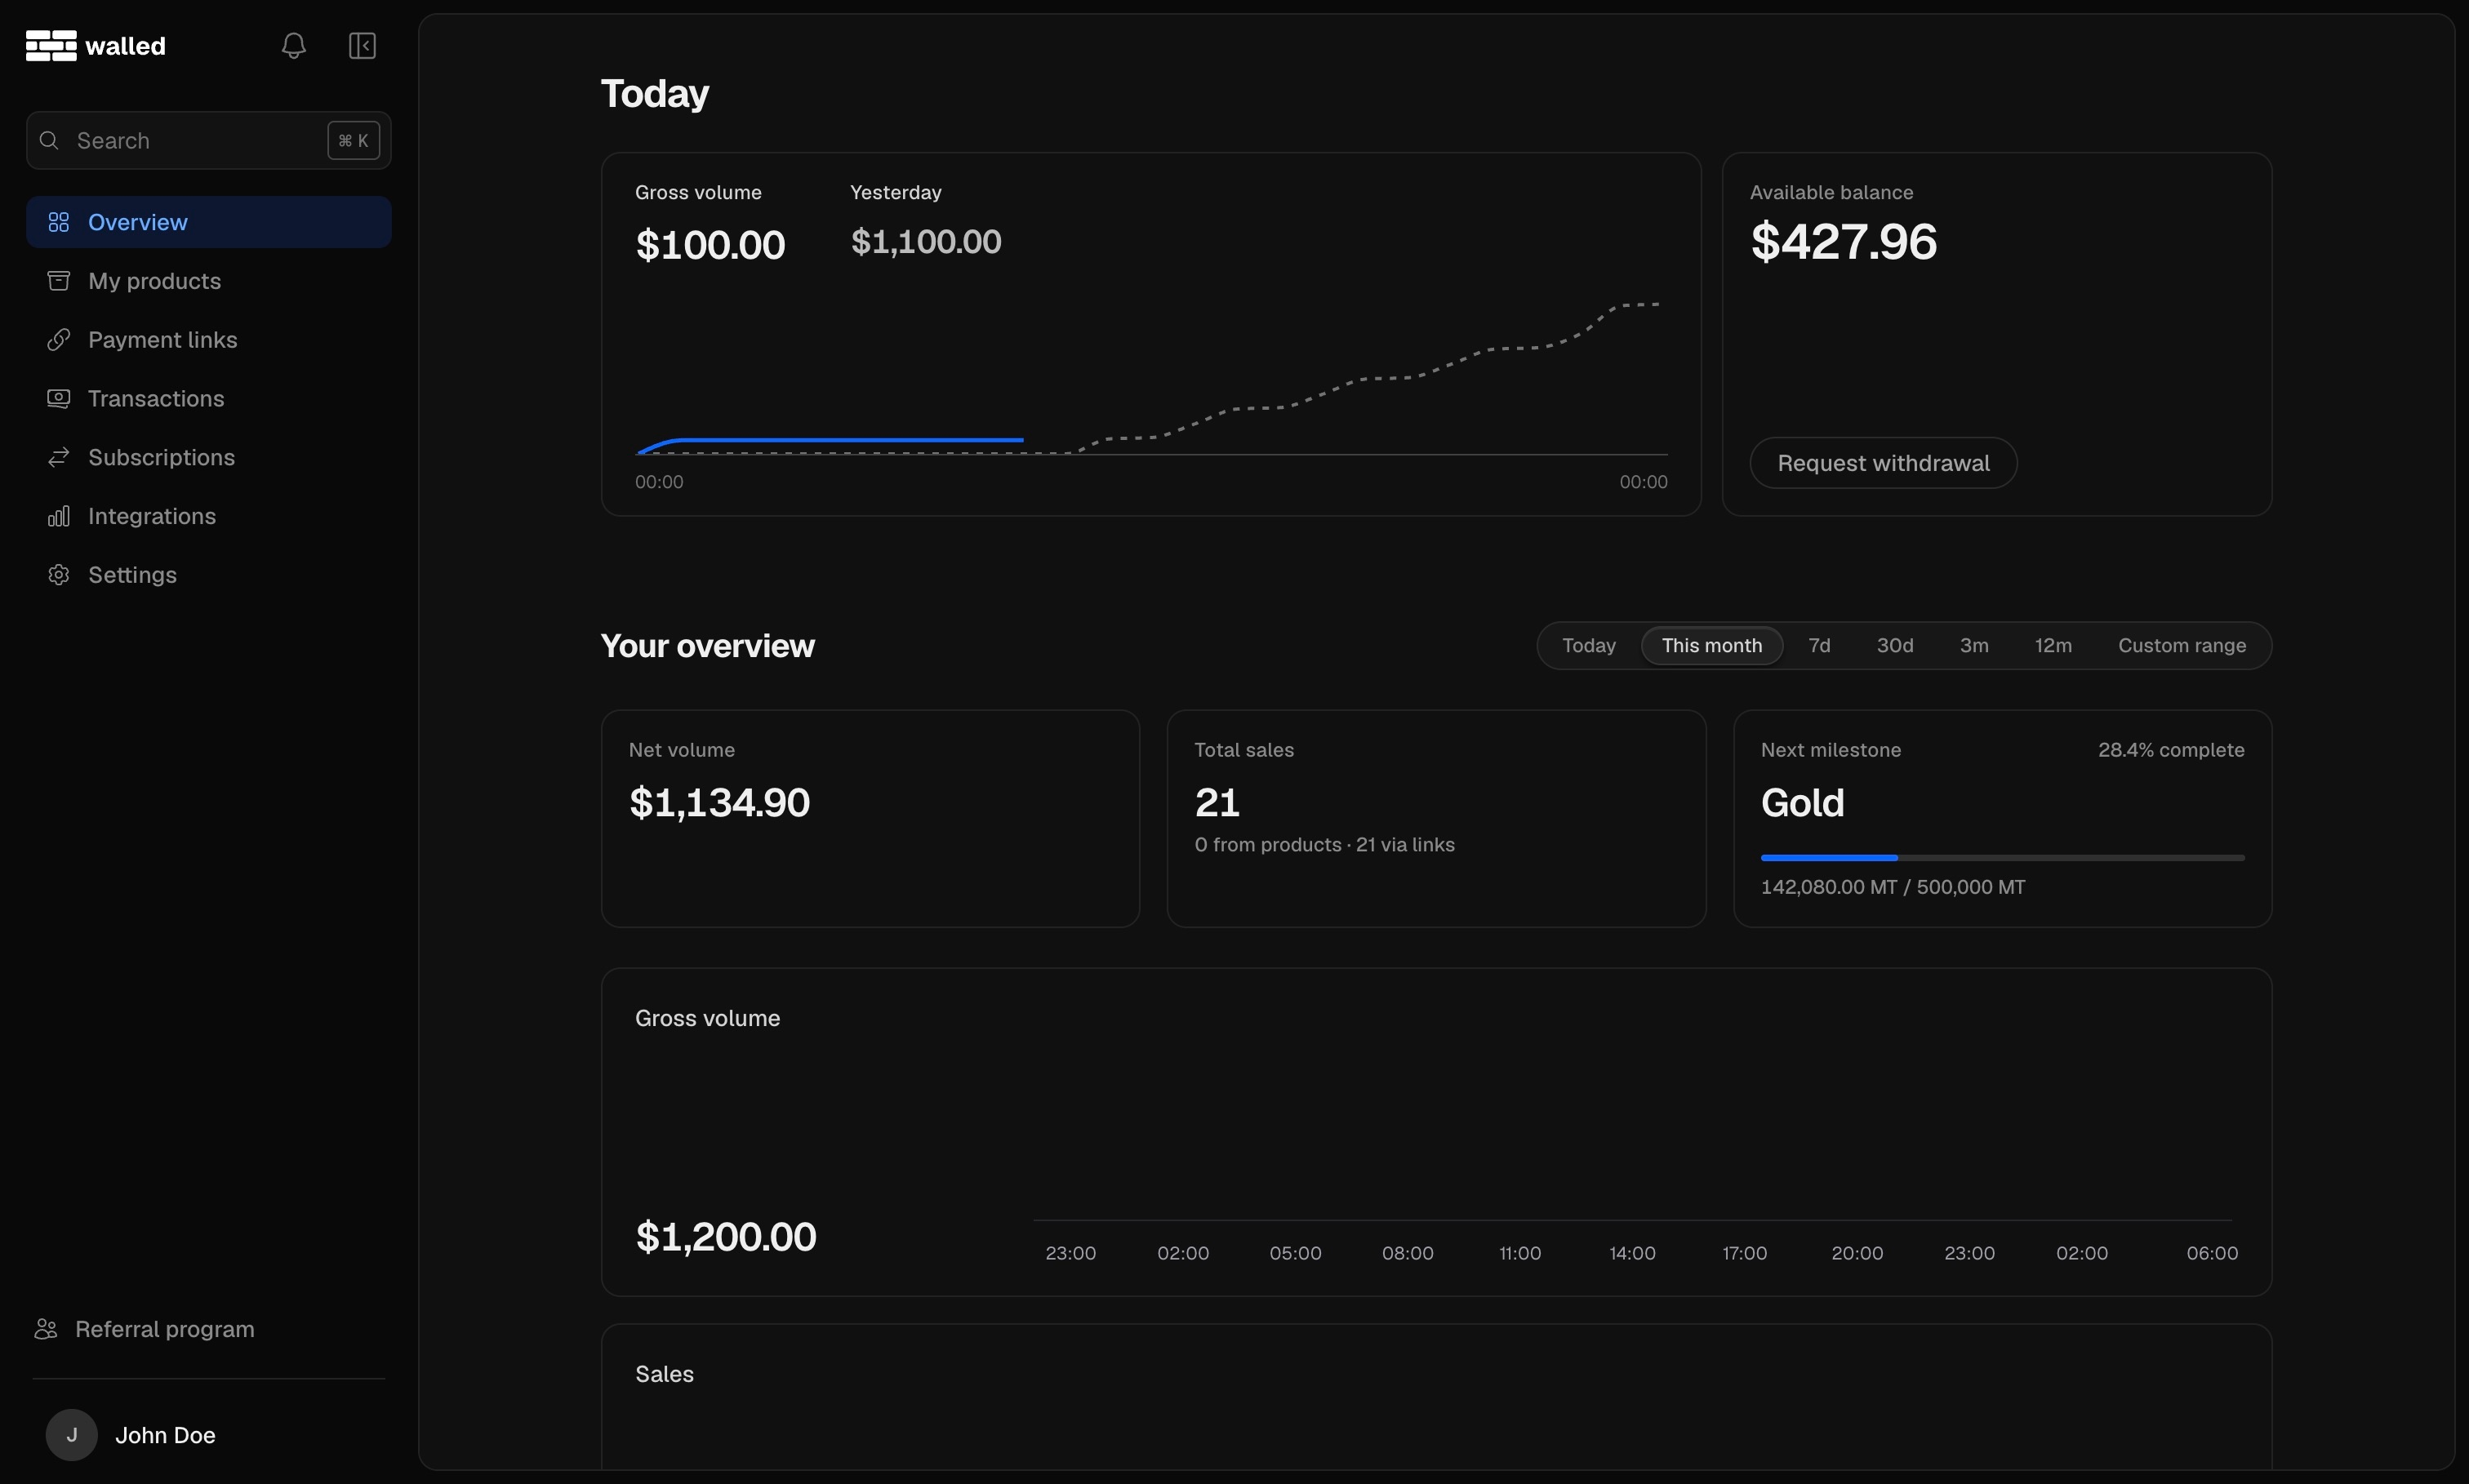Click the Subscriptions arrows icon

coord(59,457)
